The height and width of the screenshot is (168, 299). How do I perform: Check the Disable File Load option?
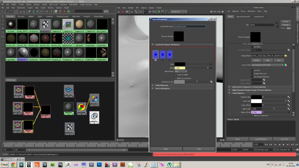pos(252,73)
